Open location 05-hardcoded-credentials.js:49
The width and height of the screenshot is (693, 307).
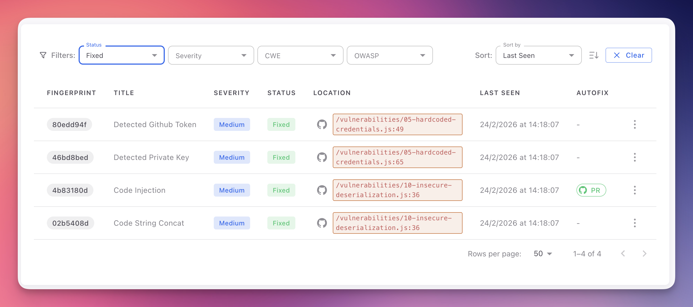397,124
